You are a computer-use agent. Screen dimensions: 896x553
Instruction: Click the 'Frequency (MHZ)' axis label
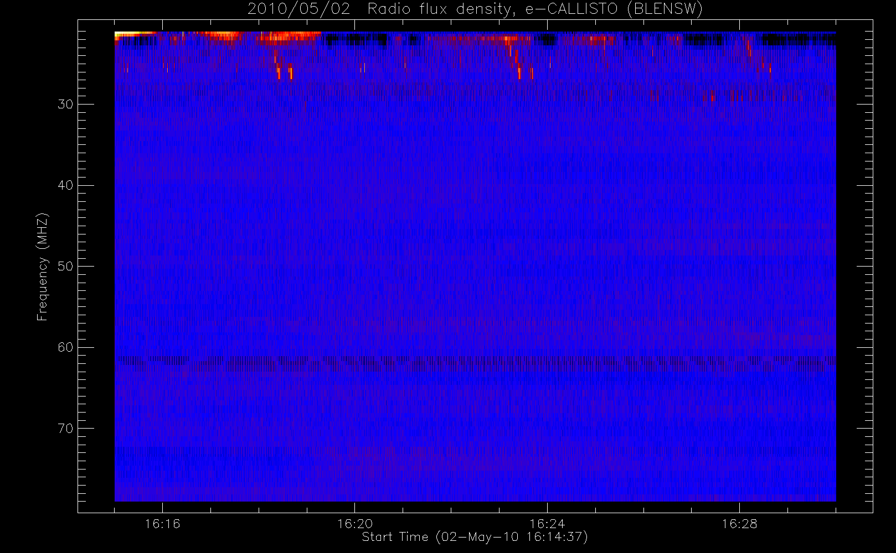coord(43,267)
